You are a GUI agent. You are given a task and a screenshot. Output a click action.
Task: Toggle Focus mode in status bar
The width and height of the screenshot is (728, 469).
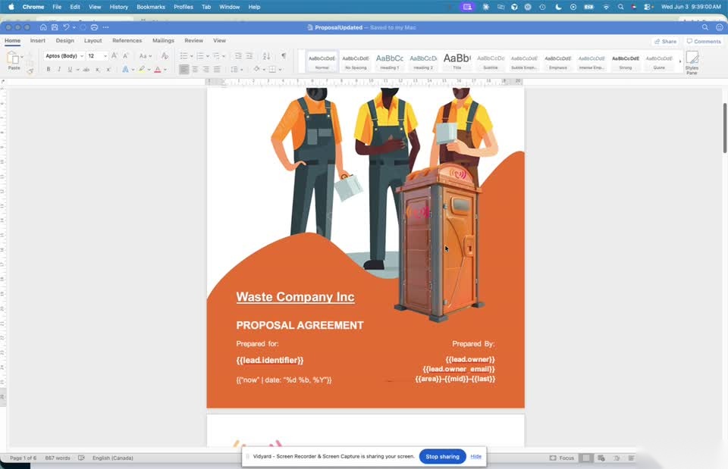tap(562, 458)
